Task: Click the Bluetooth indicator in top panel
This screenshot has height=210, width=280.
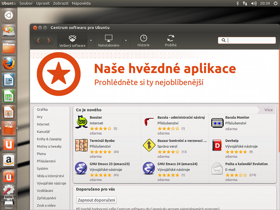Action: 238,3
